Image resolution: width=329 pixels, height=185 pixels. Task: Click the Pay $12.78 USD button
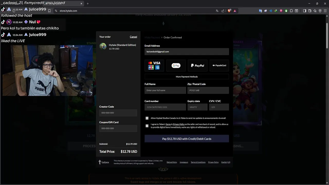click(x=187, y=139)
